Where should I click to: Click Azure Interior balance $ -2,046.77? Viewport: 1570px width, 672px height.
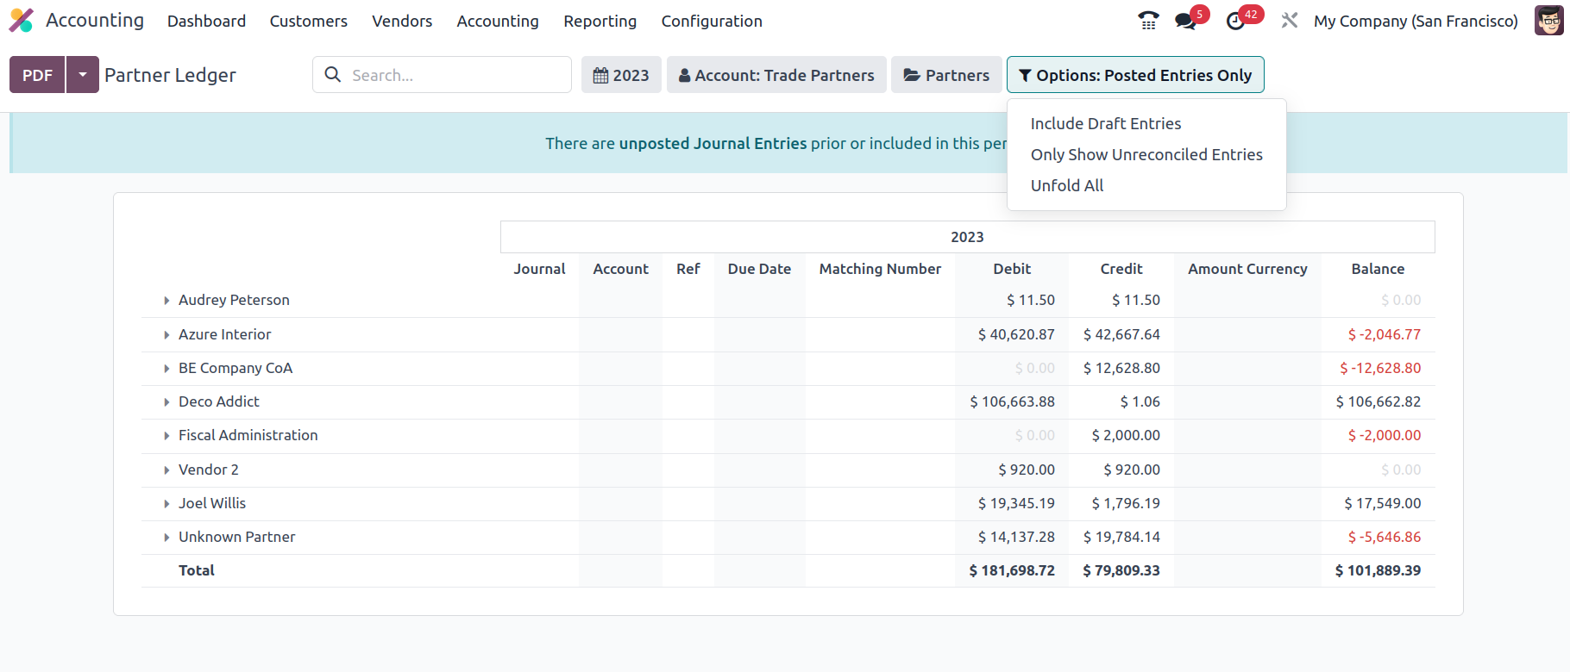pyautogui.click(x=1385, y=334)
